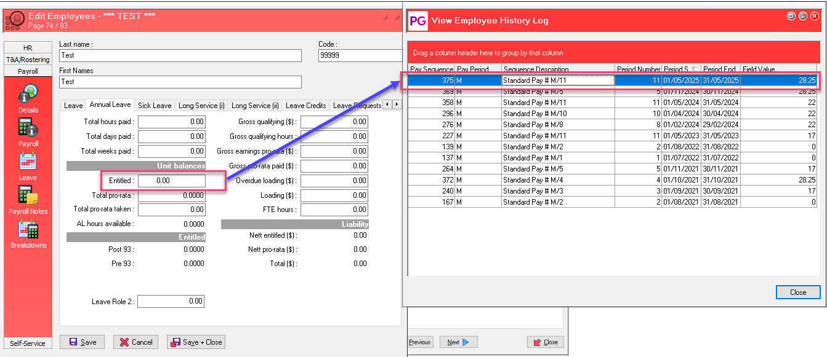Sort by the Field Value column header
The width and height of the screenshot is (827, 357).
click(x=779, y=69)
